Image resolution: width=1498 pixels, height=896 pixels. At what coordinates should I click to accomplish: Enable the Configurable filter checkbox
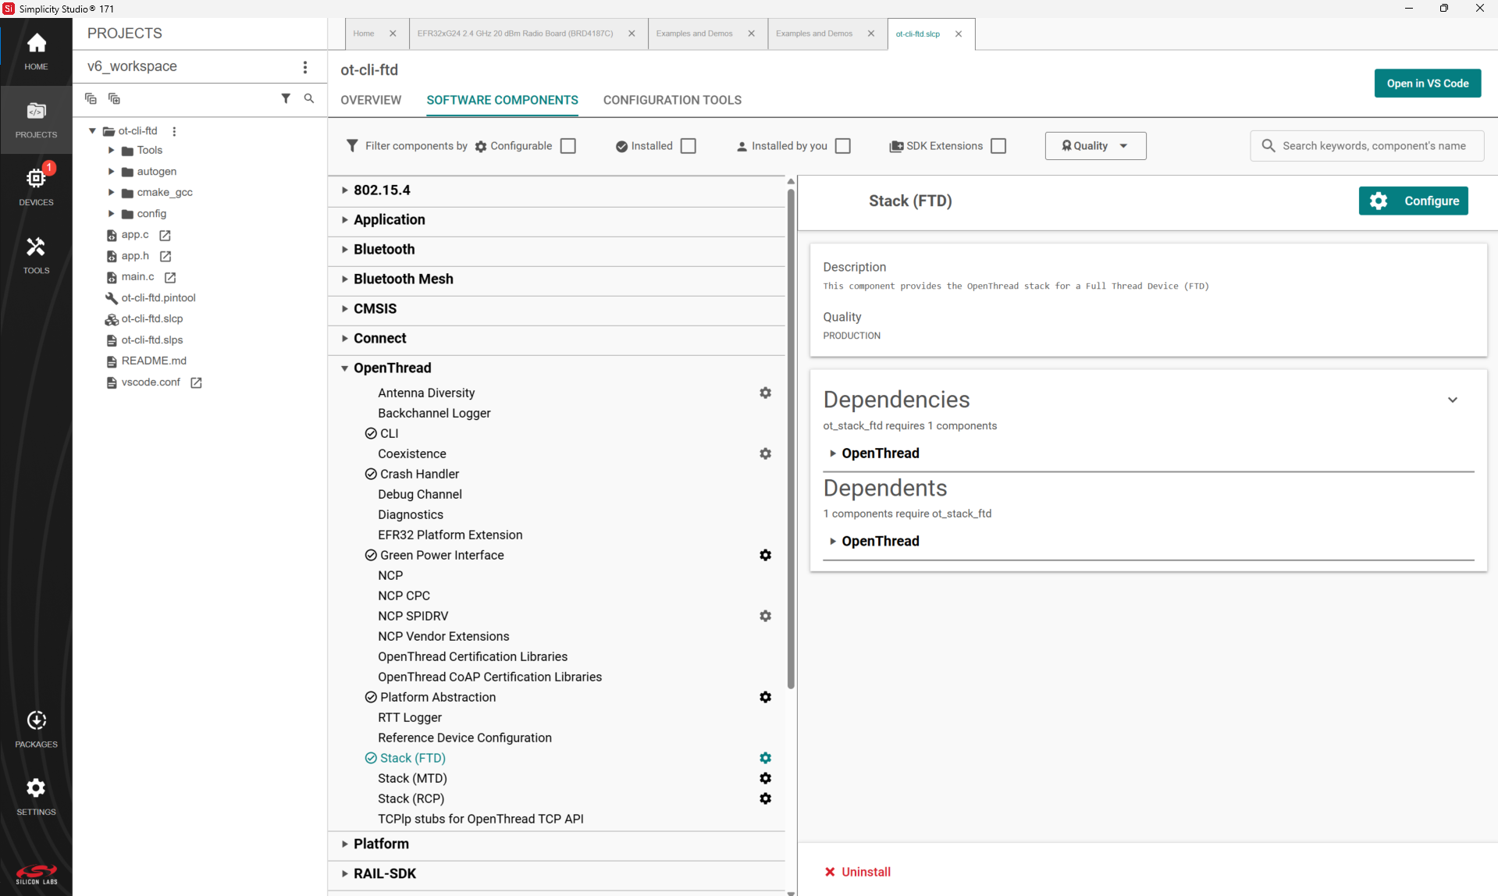point(568,145)
